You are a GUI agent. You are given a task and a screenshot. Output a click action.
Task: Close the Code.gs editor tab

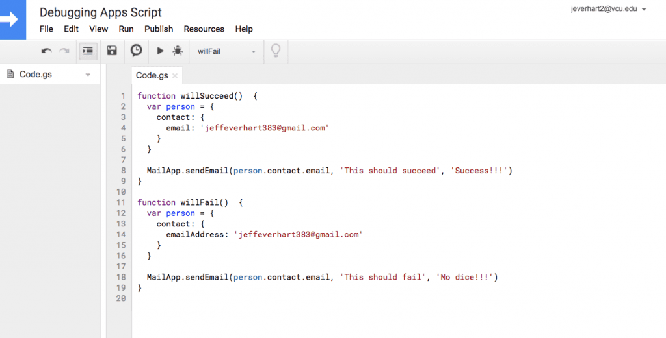pos(174,76)
